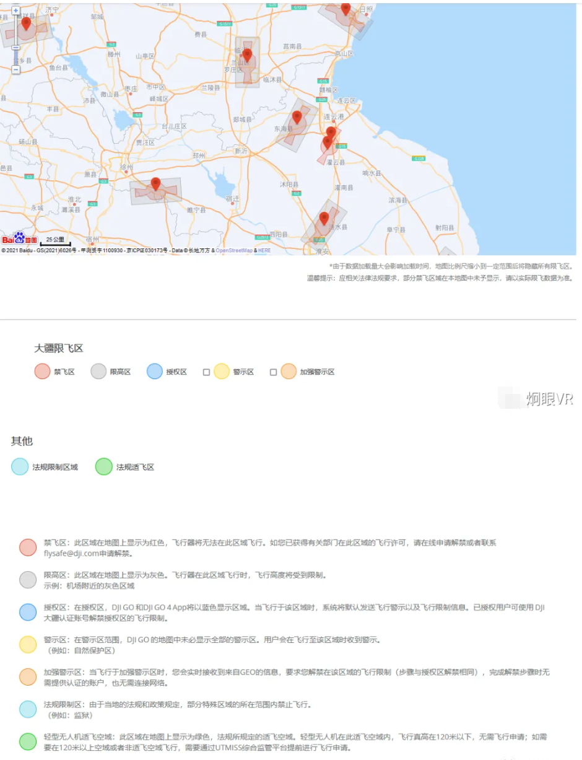Click the map zoom in plus button
Screen dimensions: 582x760
pos(16,11)
